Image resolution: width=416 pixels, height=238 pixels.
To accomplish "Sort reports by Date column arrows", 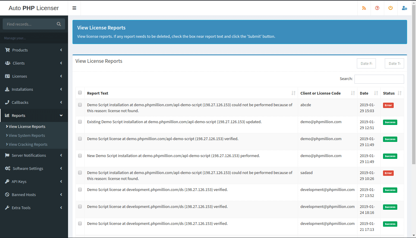I will click(376, 93).
